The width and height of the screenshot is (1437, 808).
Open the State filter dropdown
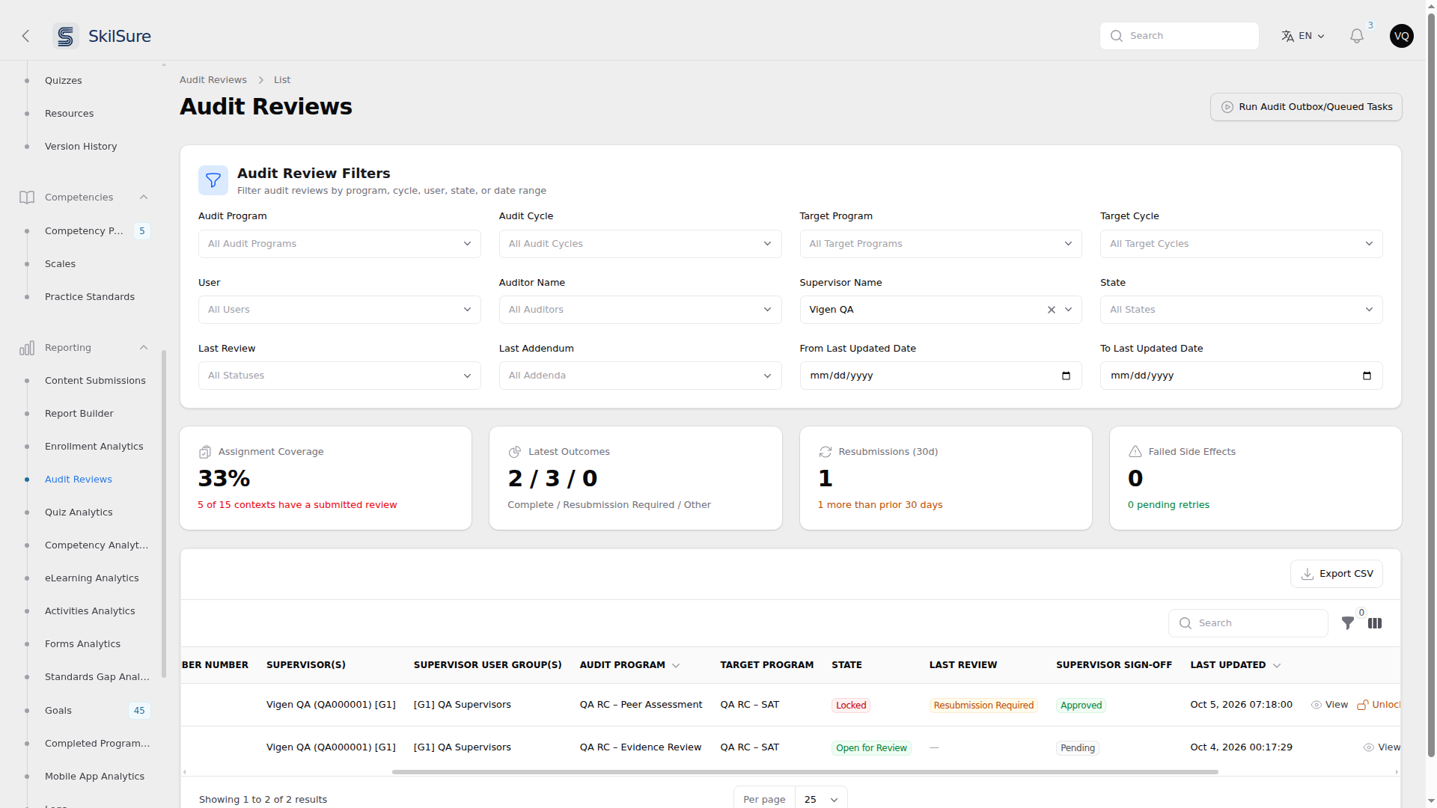(x=1241, y=310)
